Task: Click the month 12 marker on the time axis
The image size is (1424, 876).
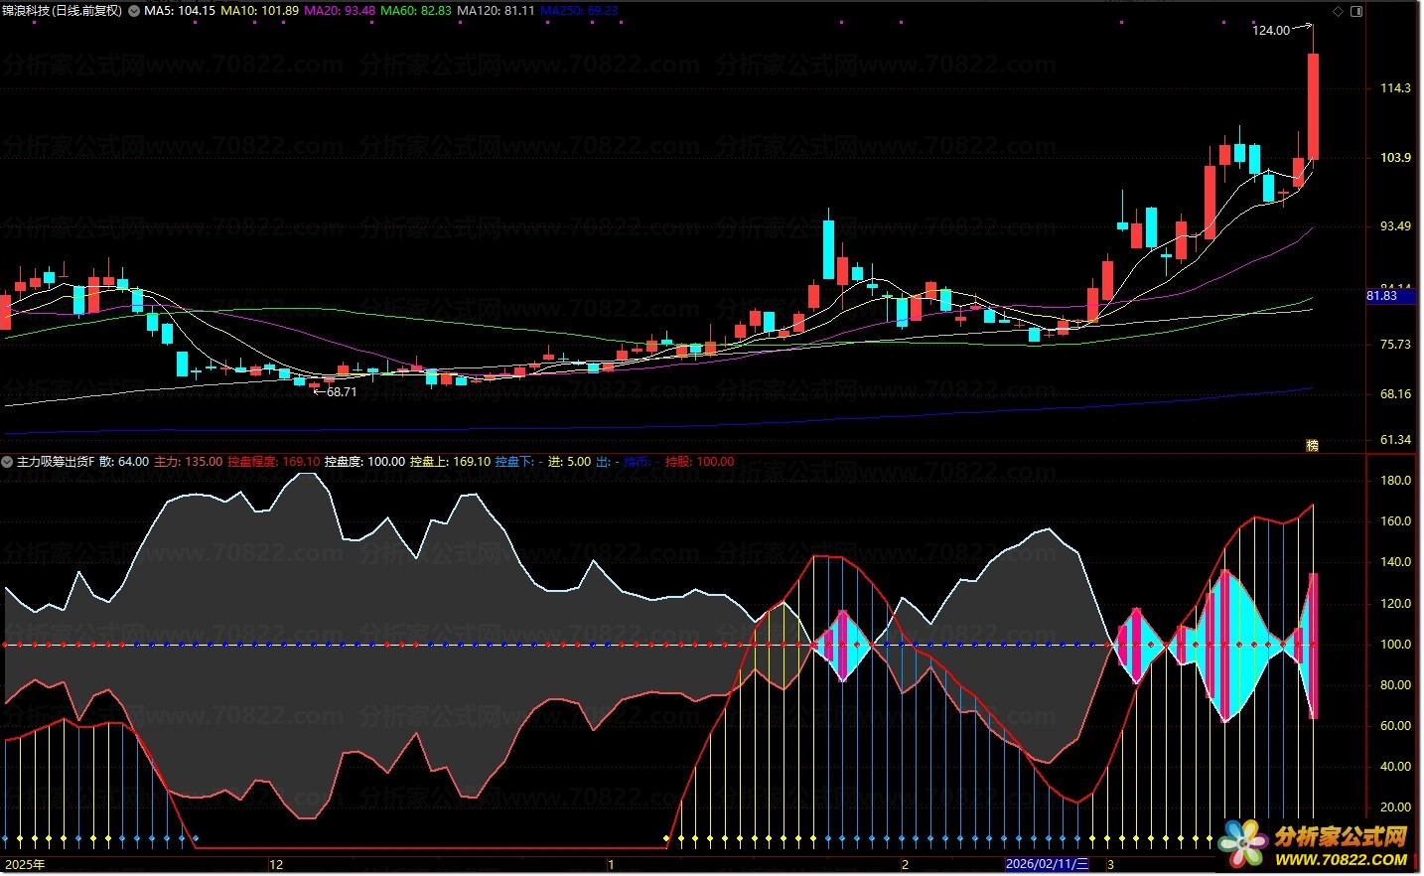Action: [x=276, y=864]
